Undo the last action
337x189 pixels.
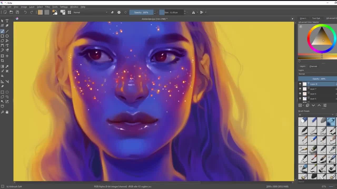click(25, 12)
